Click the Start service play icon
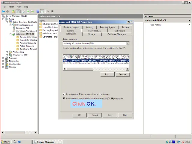 coord(48,11)
